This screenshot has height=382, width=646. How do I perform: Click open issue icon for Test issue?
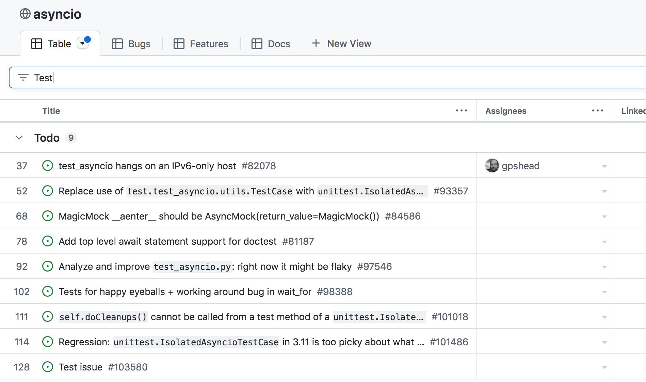click(x=48, y=367)
